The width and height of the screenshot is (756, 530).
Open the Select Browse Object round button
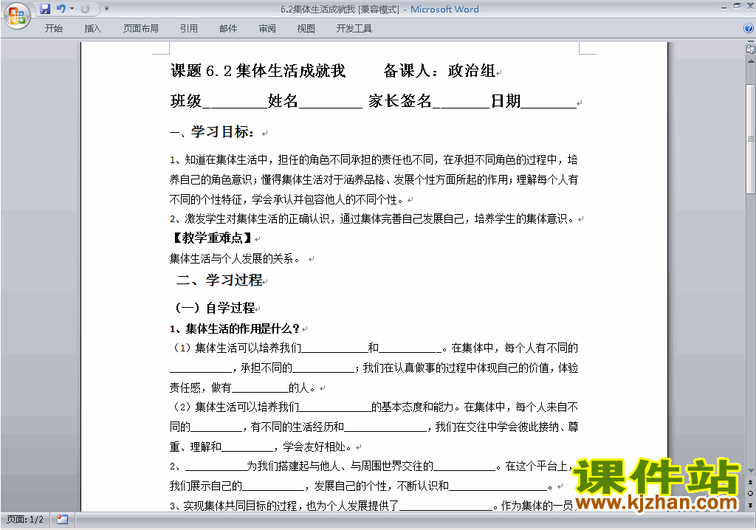coord(751,493)
